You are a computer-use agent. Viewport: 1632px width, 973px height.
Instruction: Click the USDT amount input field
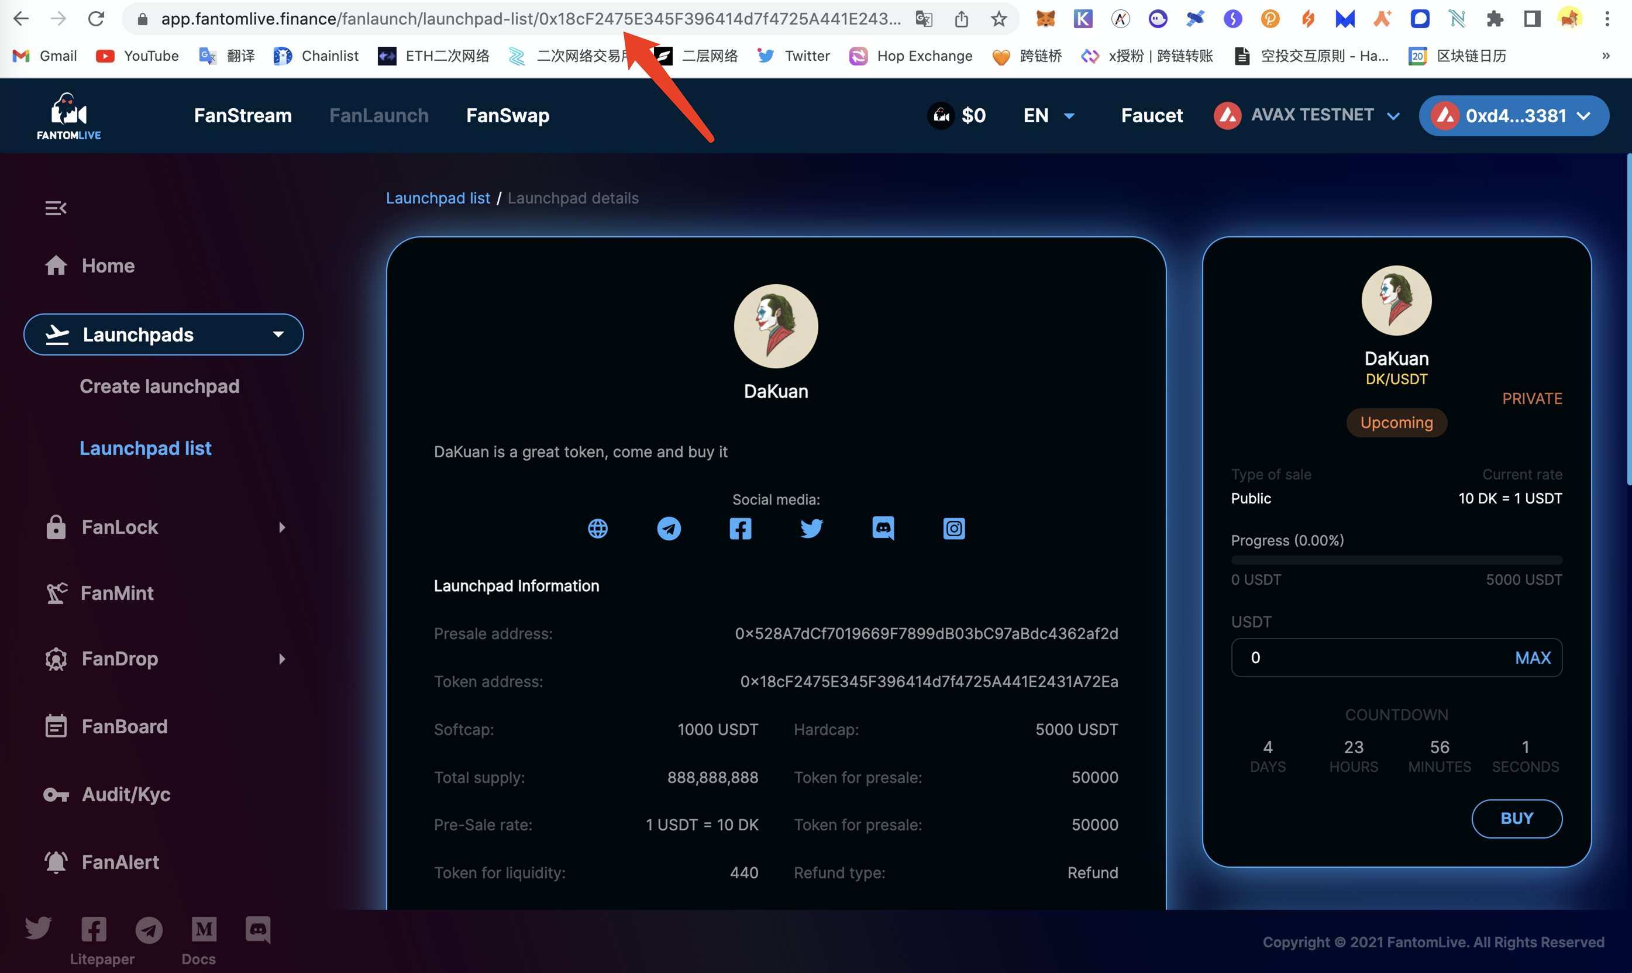coord(1371,658)
